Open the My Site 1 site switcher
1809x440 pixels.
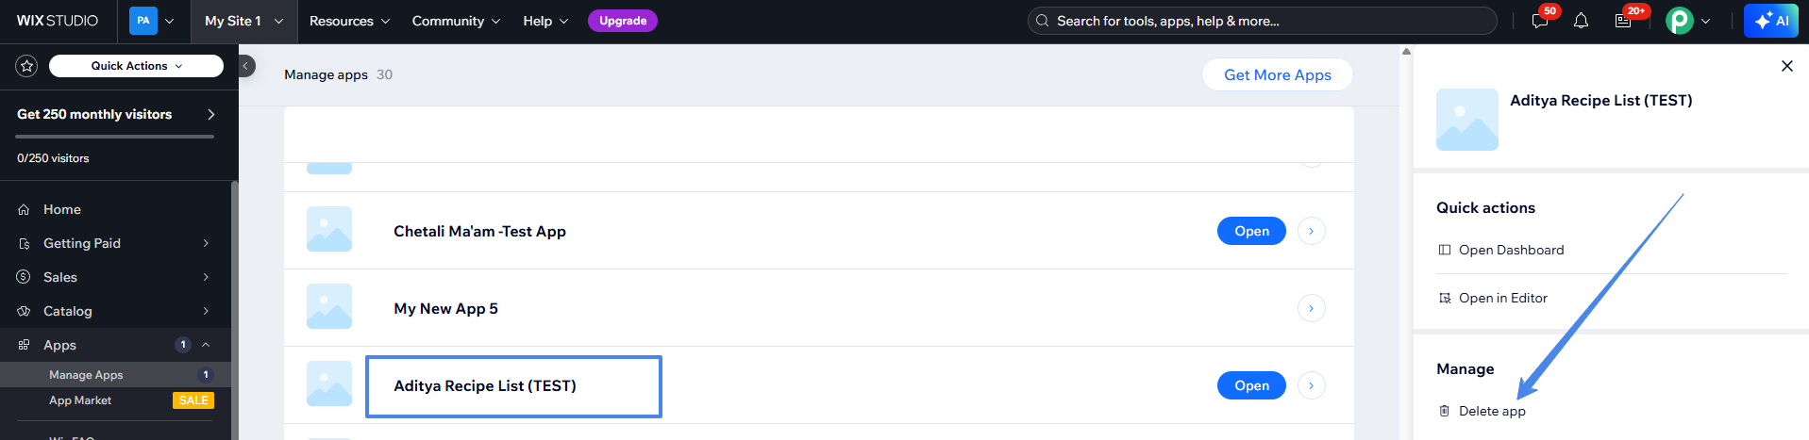click(x=243, y=21)
